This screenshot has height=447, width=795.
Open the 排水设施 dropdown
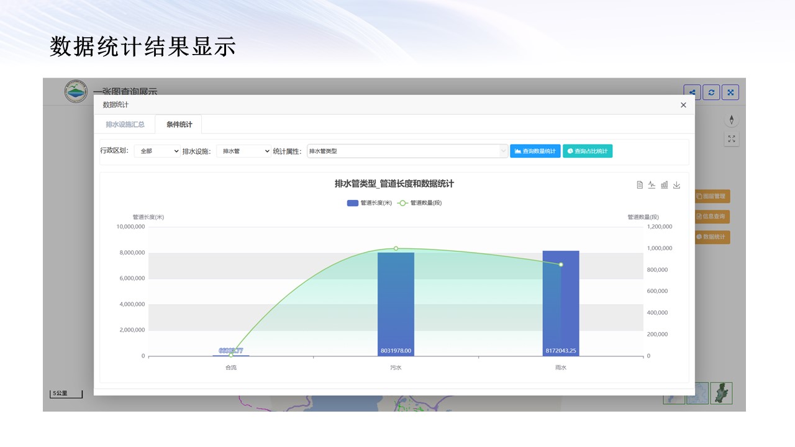(243, 151)
